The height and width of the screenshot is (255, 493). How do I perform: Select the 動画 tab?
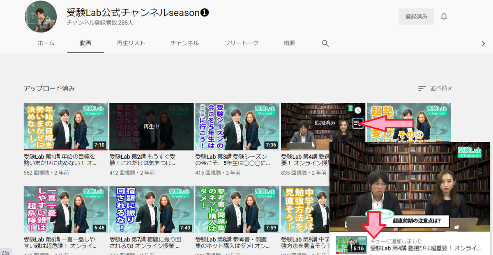pyautogui.click(x=85, y=43)
